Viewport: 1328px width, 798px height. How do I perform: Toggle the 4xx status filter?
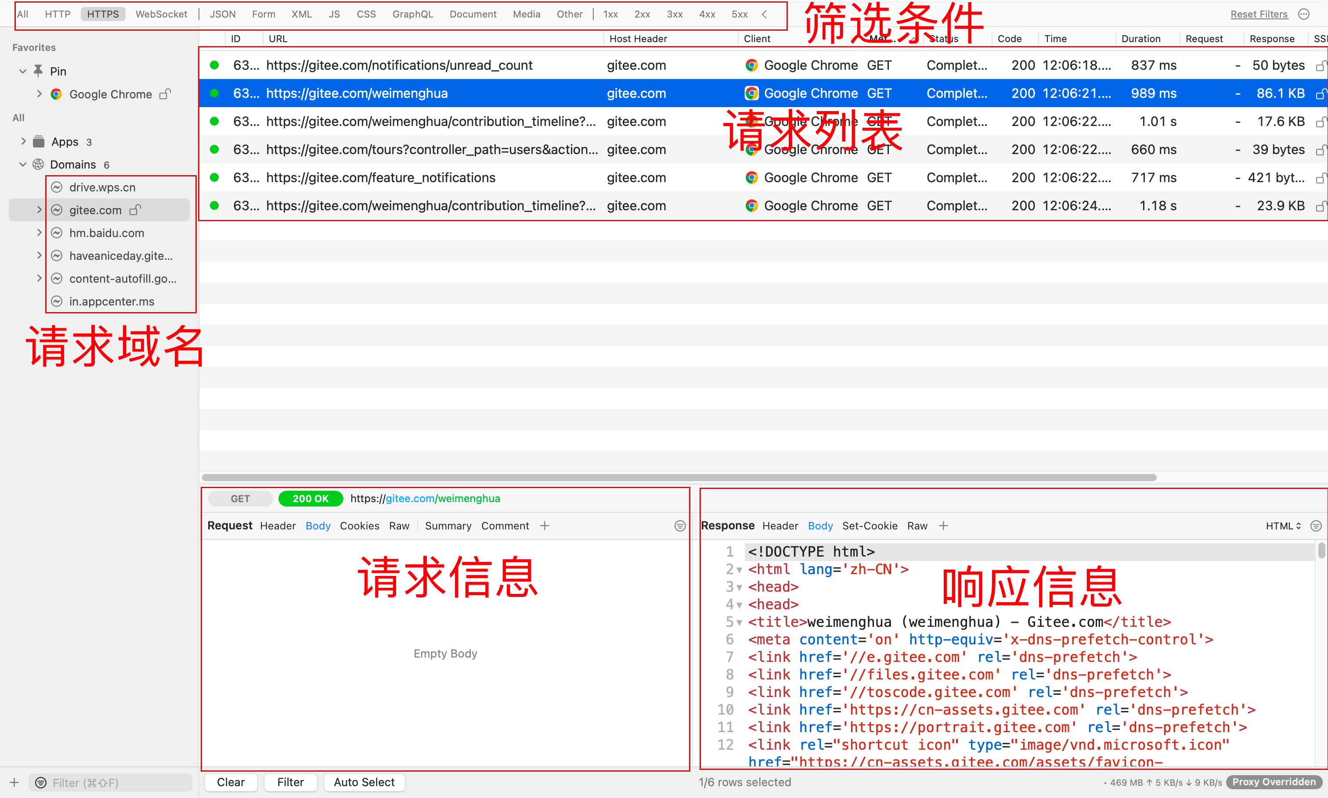(x=707, y=14)
